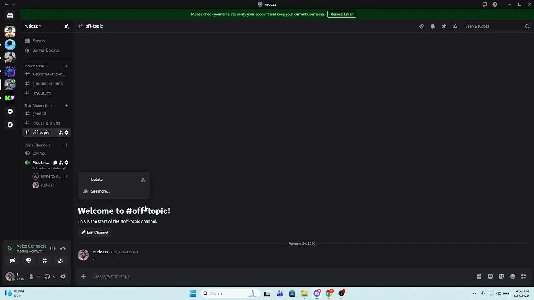Viewport: 534px width, 300px height.
Task: Open the meeting-plans channel
Action: coord(46,123)
